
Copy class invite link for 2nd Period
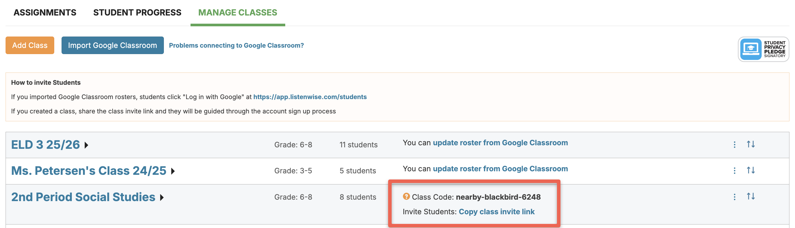pyautogui.click(x=497, y=212)
